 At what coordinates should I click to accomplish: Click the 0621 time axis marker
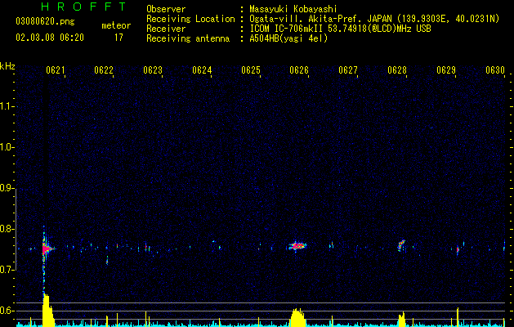(55, 70)
